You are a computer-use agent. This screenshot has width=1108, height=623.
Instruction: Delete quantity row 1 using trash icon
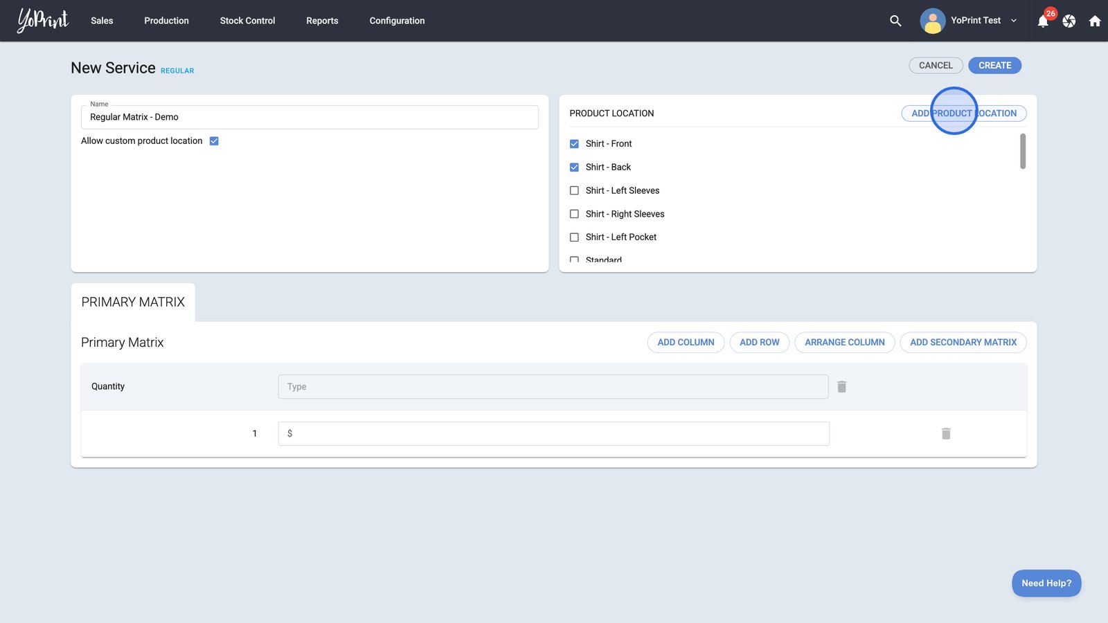[946, 434]
